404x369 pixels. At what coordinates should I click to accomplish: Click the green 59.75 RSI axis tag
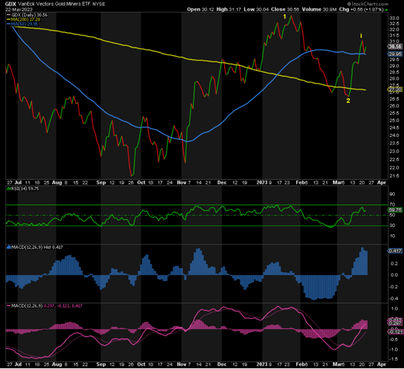(x=395, y=209)
